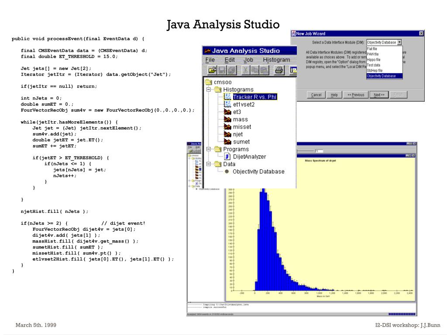The height and width of the screenshot is (335, 447).
Task: Advance with the Next >> button
Action: point(379,95)
